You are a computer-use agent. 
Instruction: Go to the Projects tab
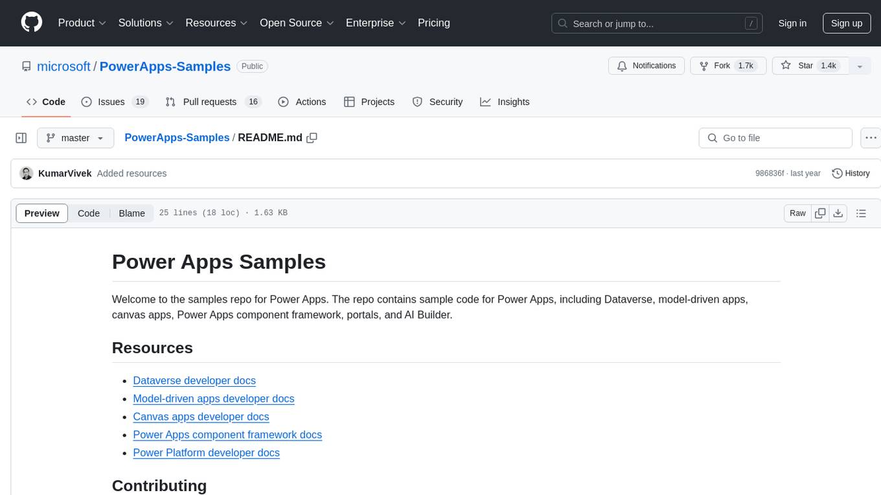click(x=369, y=102)
